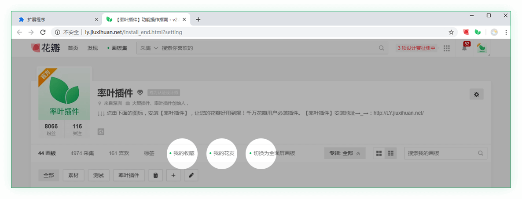The height and width of the screenshot is (199, 522).
Task: Select the 4974 采集 tab
Action: tap(82, 153)
